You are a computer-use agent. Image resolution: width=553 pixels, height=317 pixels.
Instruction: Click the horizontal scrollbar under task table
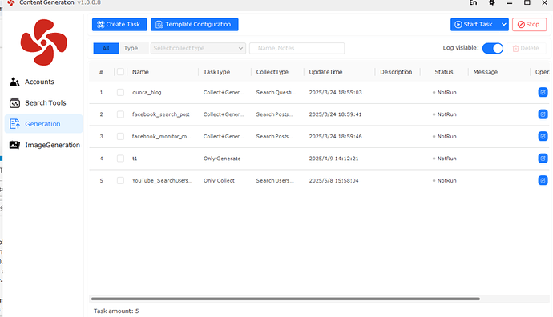point(285,299)
